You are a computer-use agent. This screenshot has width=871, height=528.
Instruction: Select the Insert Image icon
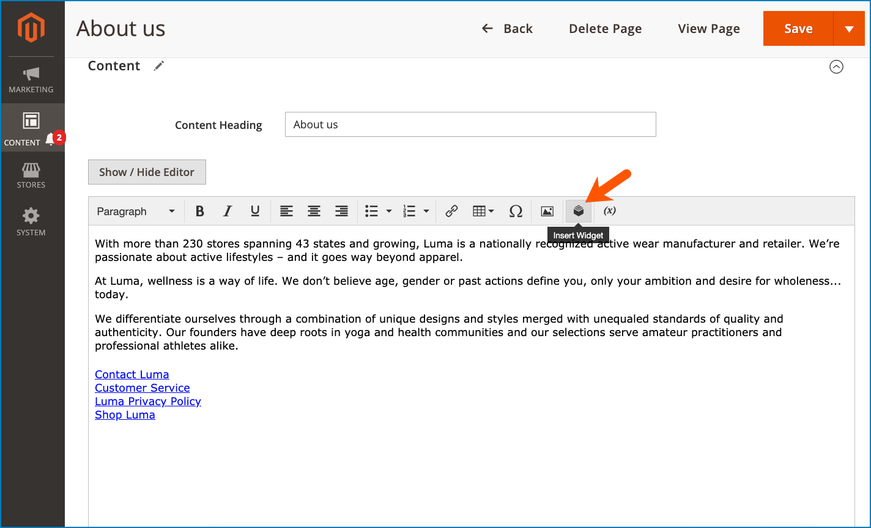(x=546, y=211)
